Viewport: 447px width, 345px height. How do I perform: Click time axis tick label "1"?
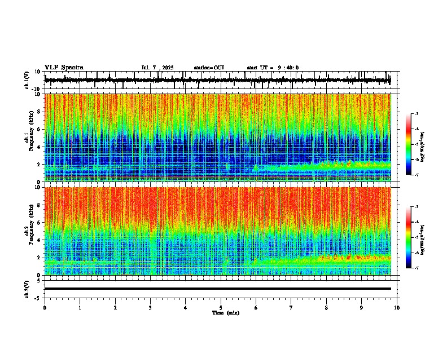point(80,308)
